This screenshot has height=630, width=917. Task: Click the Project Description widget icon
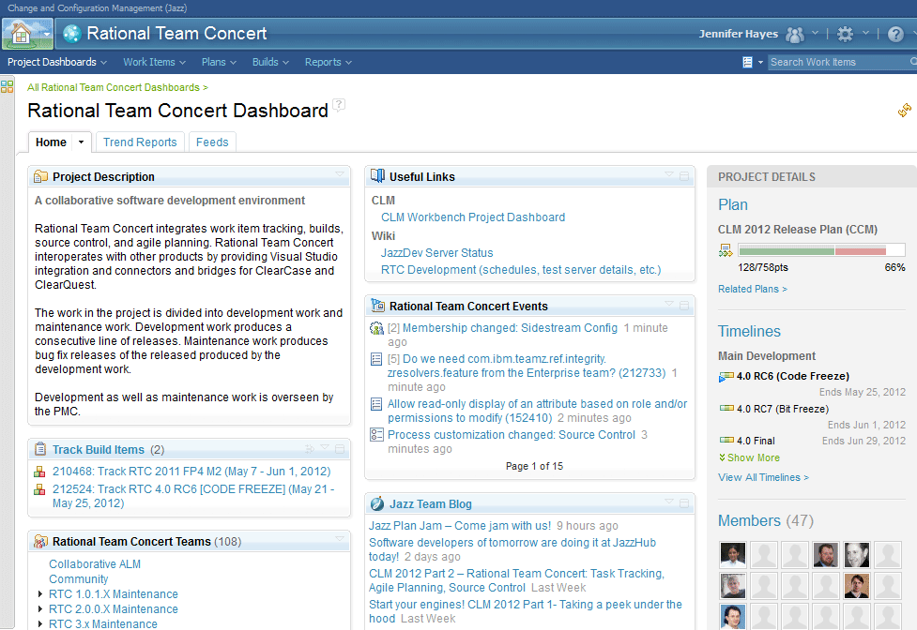pyautogui.click(x=41, y=176)
